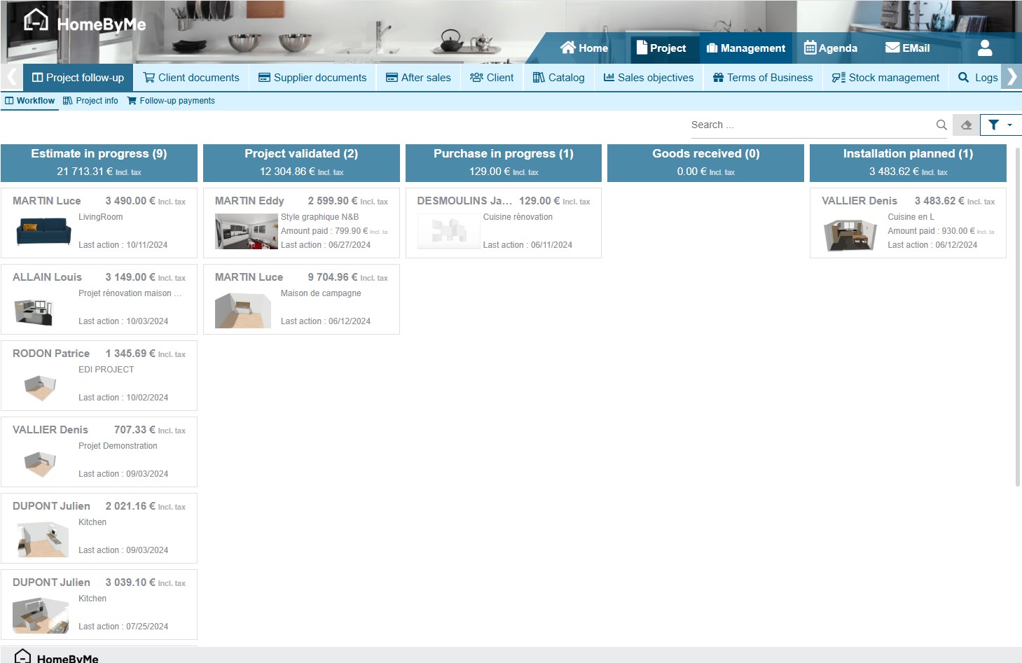
Task: Open MARTIN Eddy kitchen thumbnail
Action: (246, 231)
